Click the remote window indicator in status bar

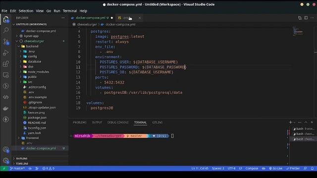[4, 168]
